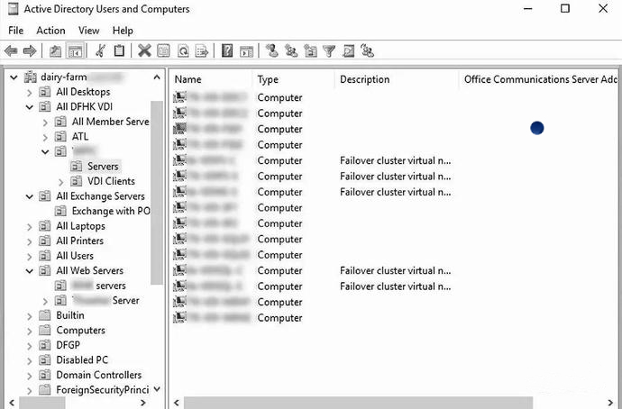622x409 pixels.
Task: Expand the Domain Controllers tree node
Action: click(31, 375)
